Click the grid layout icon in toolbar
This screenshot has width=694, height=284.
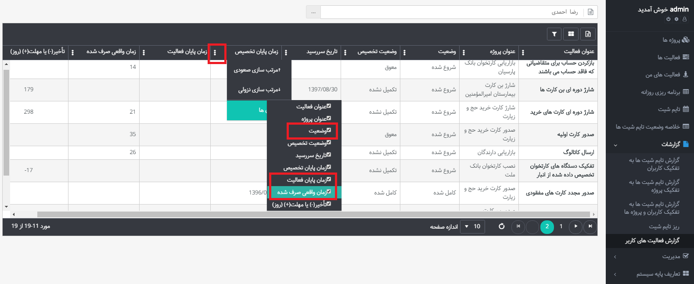point(571,34)
